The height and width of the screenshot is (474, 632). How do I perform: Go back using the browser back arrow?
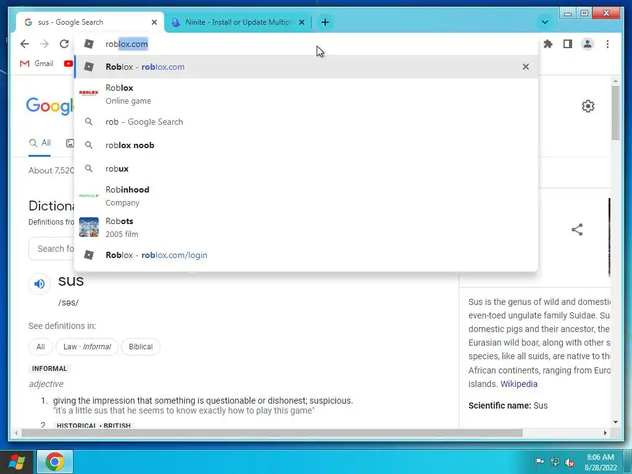25,44
